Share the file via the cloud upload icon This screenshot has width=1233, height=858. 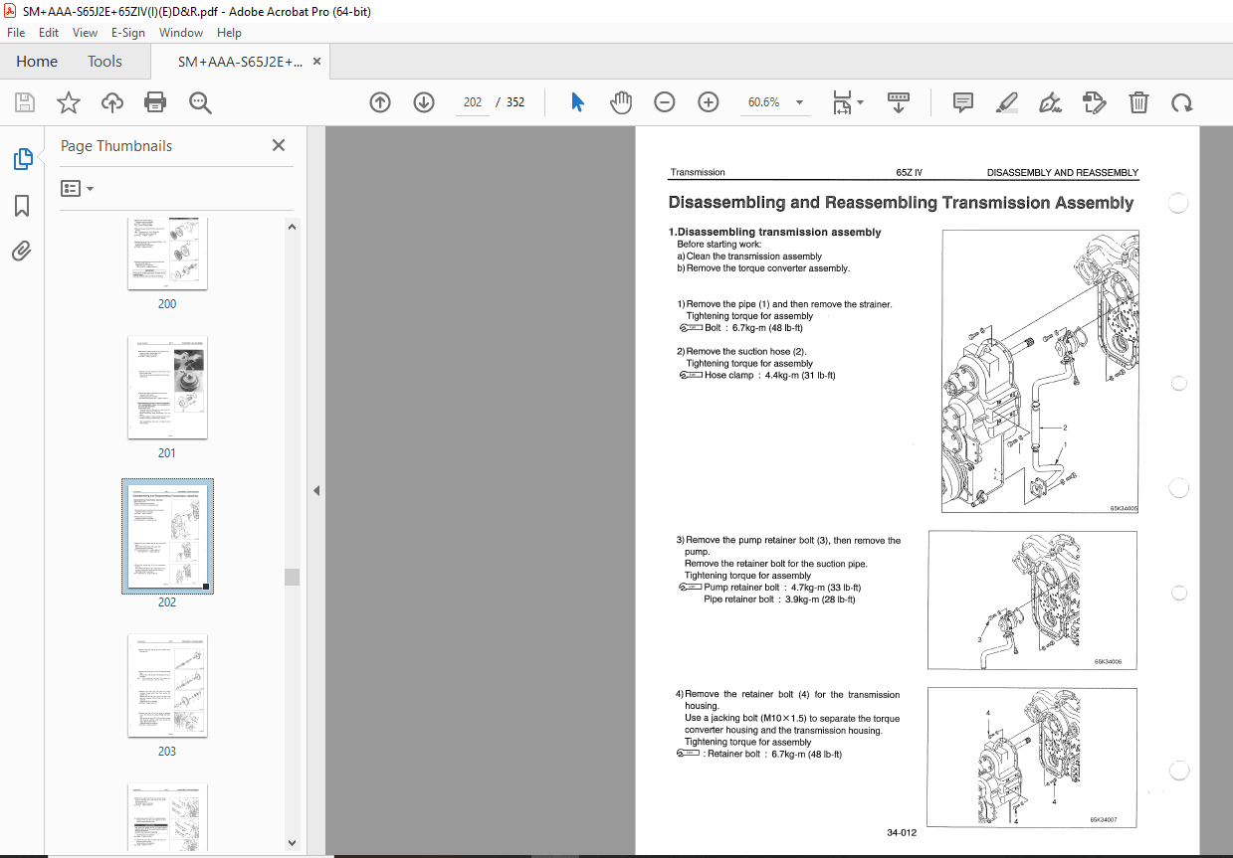tap(111, 102)
